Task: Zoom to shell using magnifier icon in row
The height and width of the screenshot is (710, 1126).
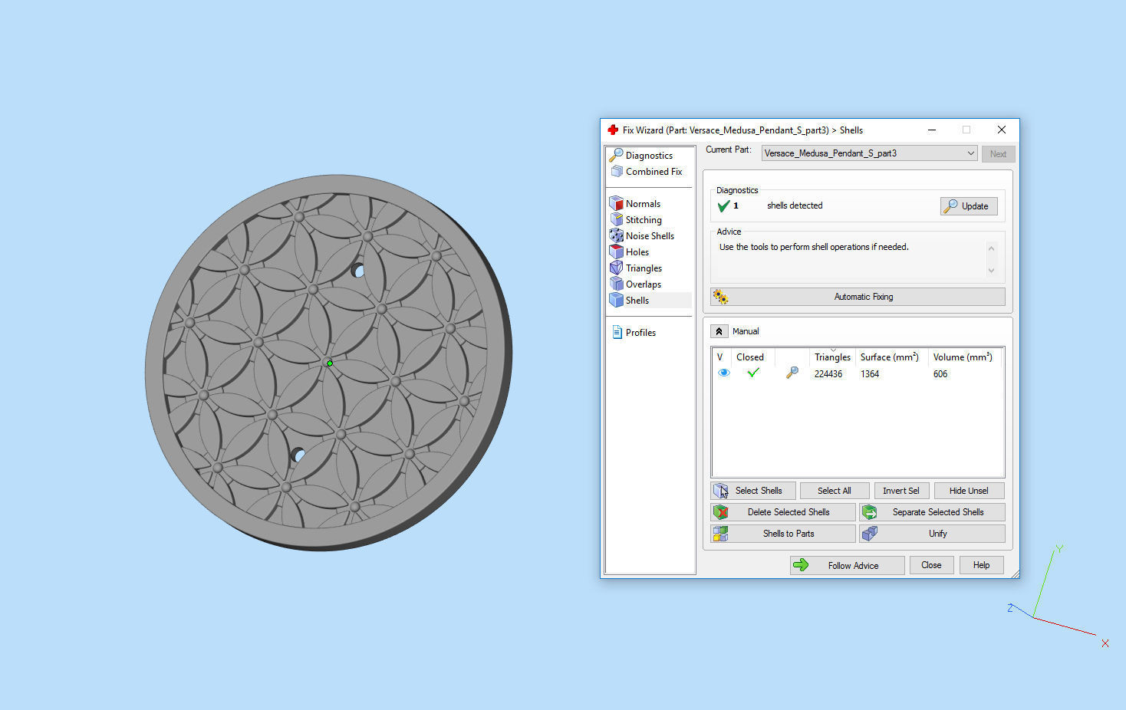Action: click(x=792, y=373)
